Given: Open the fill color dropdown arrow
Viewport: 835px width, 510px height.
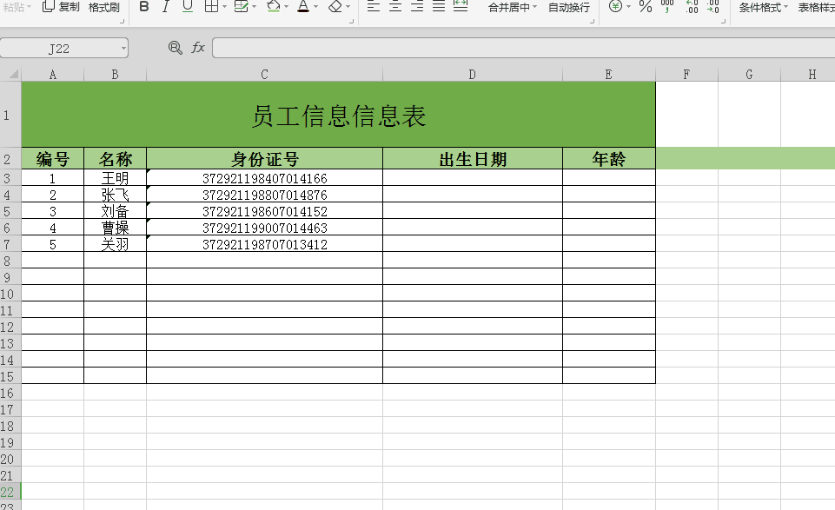Looking at the screenshot, I should [x=286, y=7].
